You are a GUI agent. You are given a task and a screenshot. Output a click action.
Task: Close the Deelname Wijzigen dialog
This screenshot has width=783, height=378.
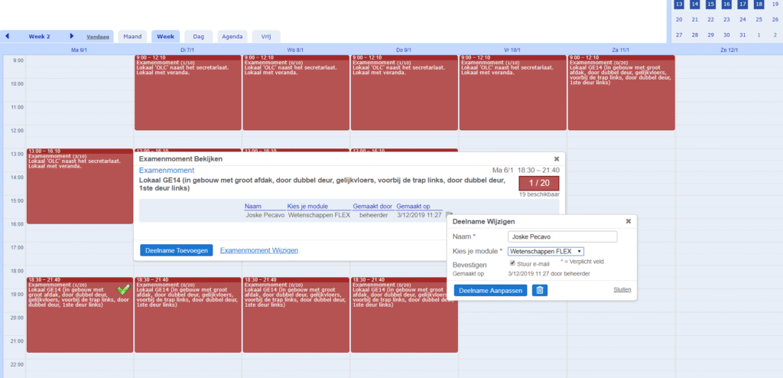point(628,221)
